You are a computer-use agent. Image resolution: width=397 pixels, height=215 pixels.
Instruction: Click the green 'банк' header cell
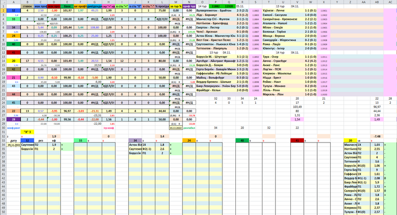(67, 6)
